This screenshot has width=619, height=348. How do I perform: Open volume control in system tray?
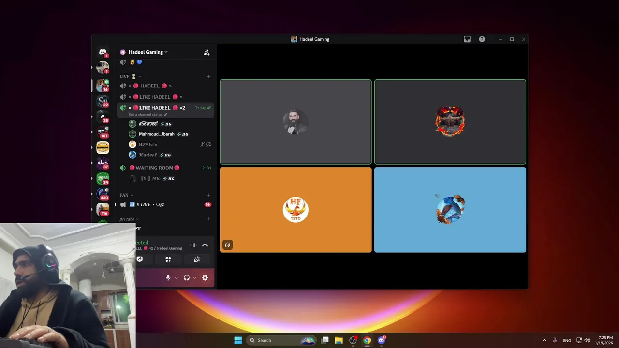(x=587, y=340)
